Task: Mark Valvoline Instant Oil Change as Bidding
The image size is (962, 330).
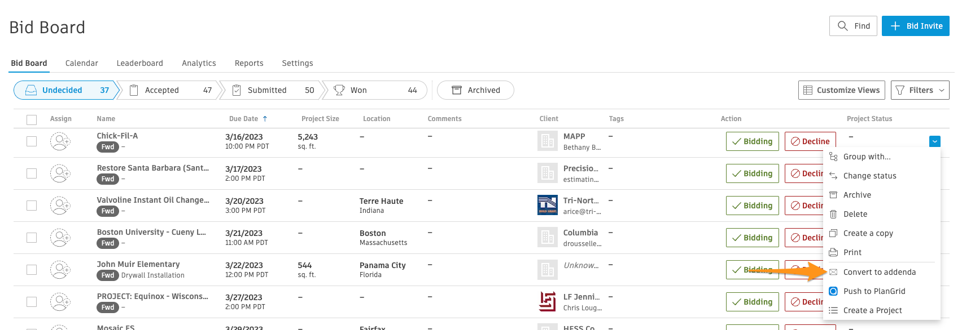Action: tap(752, 206)
